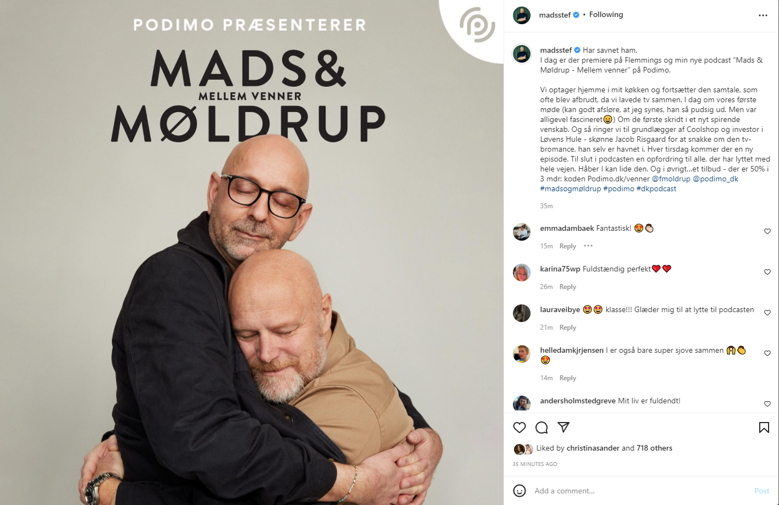Viewport: 779px width, 505px height.
Task: View madsstef profile picture in header
Action: pos(522,15)
